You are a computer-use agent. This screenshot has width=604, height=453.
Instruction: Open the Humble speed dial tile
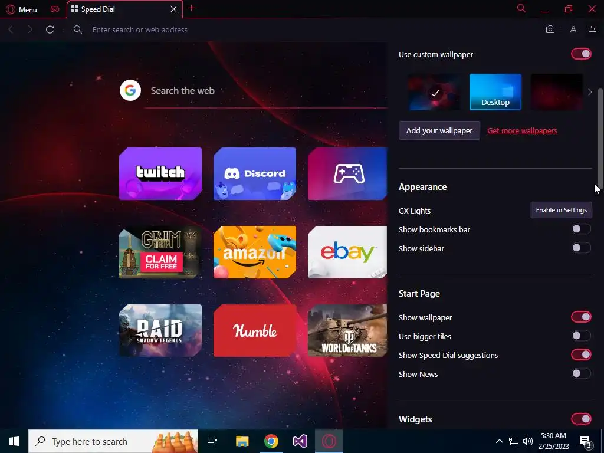(255, 331)
